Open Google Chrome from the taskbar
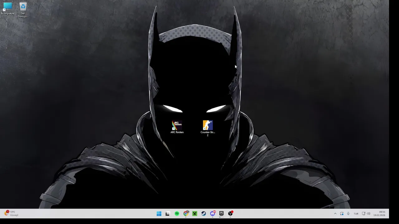The height and width of the screenshot is (224, 399). tap(186, 213)
